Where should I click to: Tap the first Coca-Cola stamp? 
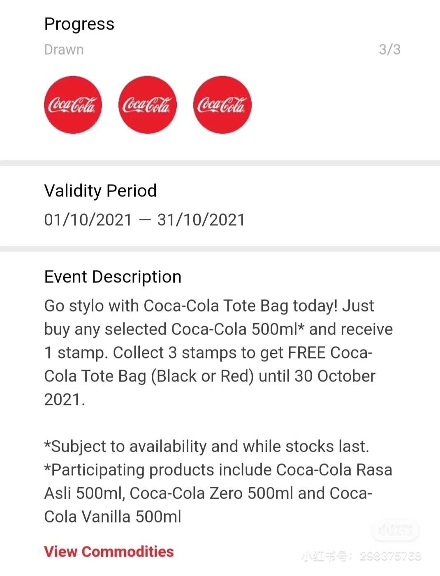[x=73, y=105]
